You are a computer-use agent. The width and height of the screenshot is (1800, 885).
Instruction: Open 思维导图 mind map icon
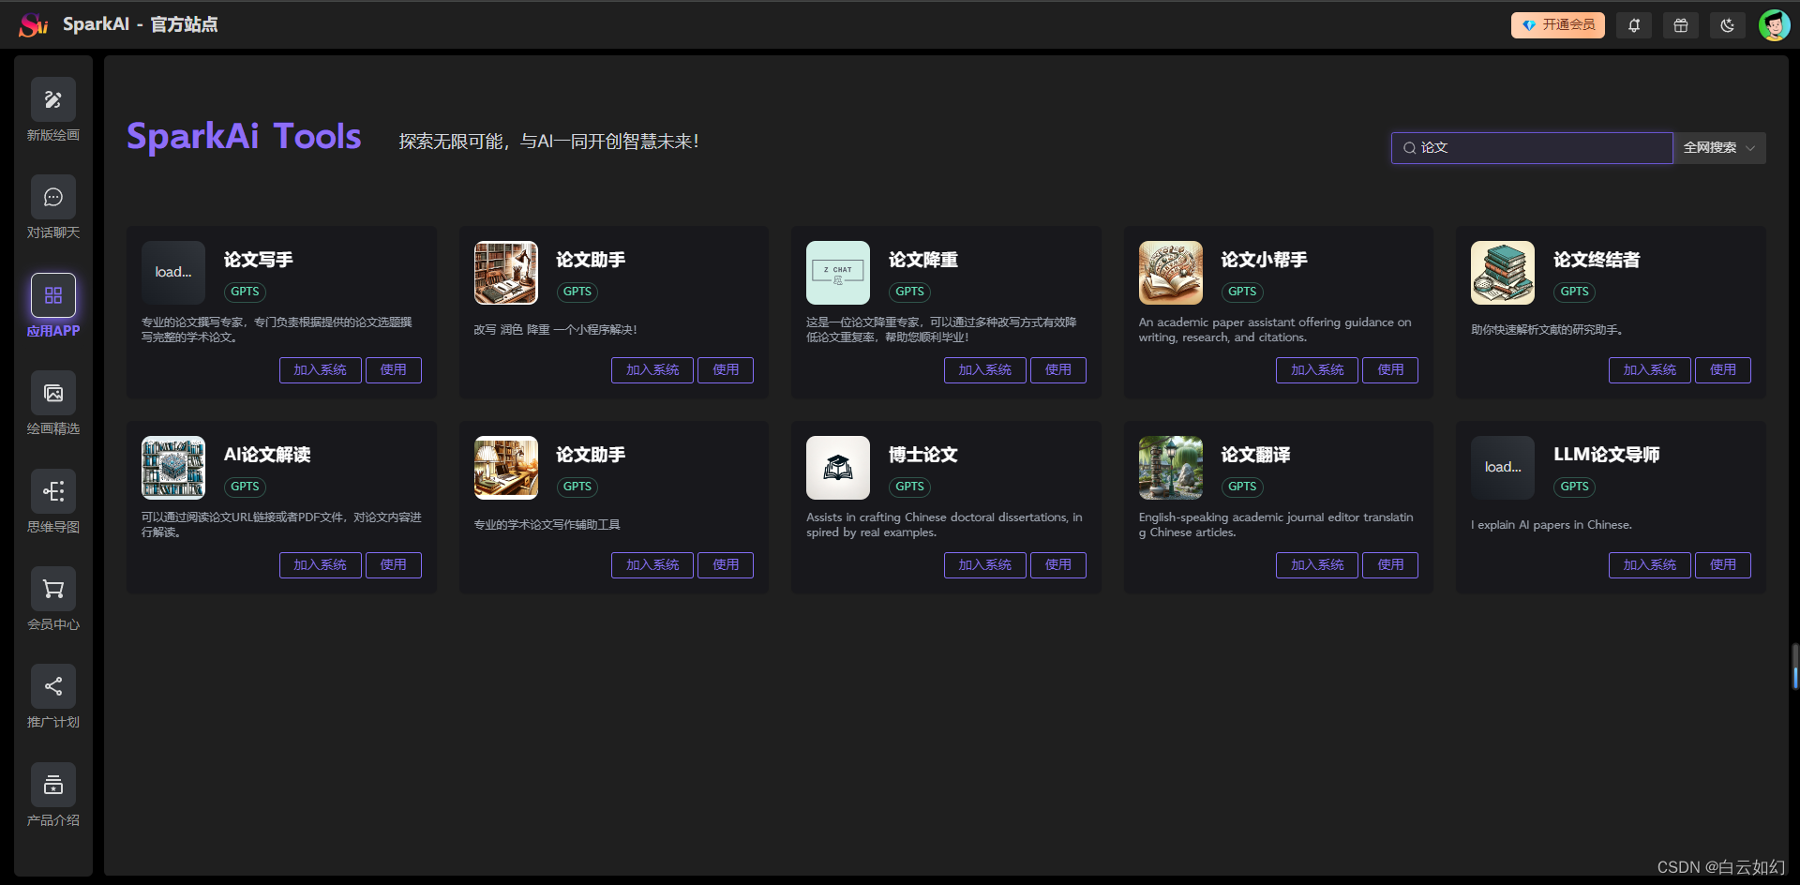point(53,491)
